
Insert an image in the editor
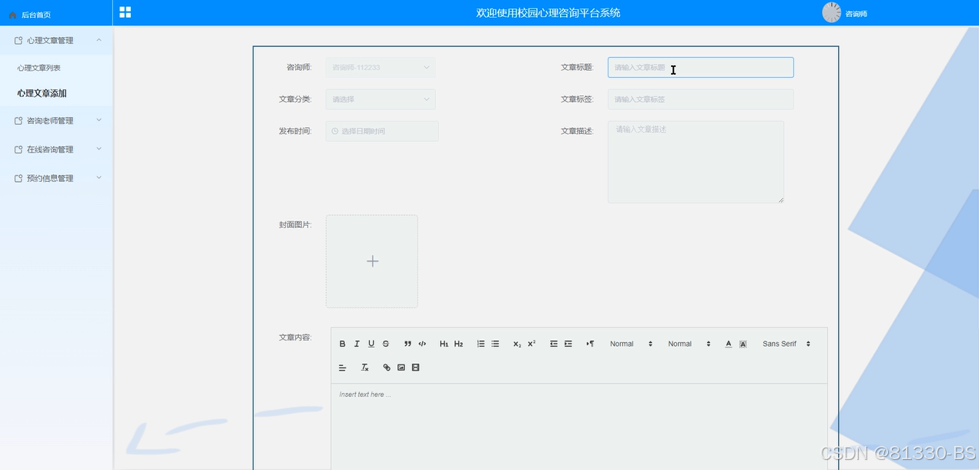[x=401, y=368]
